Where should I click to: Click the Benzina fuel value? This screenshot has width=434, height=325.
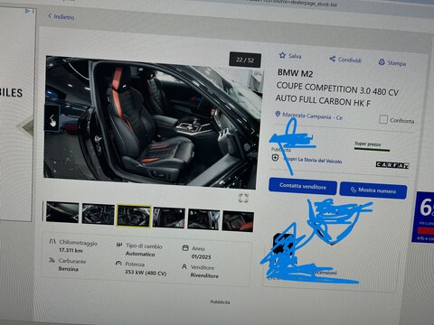pos(69,268)
